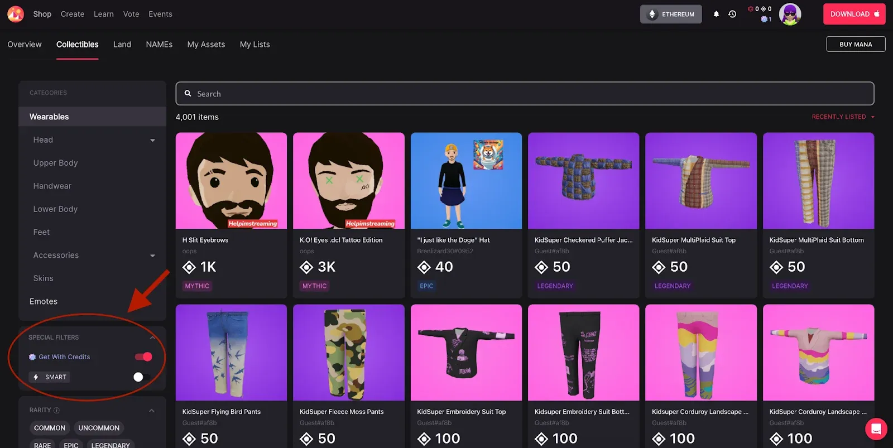893x448 pixels.
Task: Open KidSuper Corduroy Landscape top item
Action: [x=819, y=376]
